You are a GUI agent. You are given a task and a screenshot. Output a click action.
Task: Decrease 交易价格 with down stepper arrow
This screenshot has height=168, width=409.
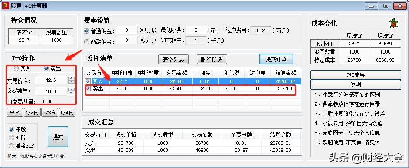pyautogui.click(x=71, y=82)
